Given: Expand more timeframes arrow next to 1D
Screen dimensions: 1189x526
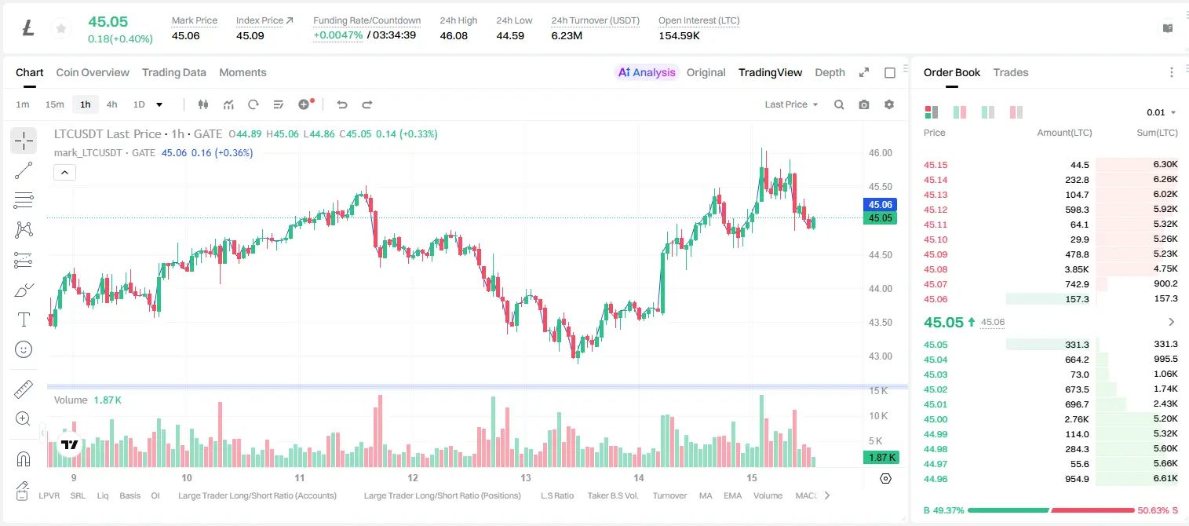Looking at the screenshot, I should pos(159,104).
